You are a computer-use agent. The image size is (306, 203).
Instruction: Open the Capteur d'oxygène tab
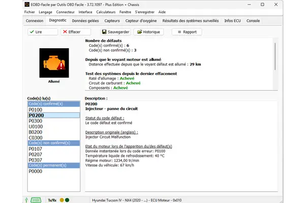point(141,21)
